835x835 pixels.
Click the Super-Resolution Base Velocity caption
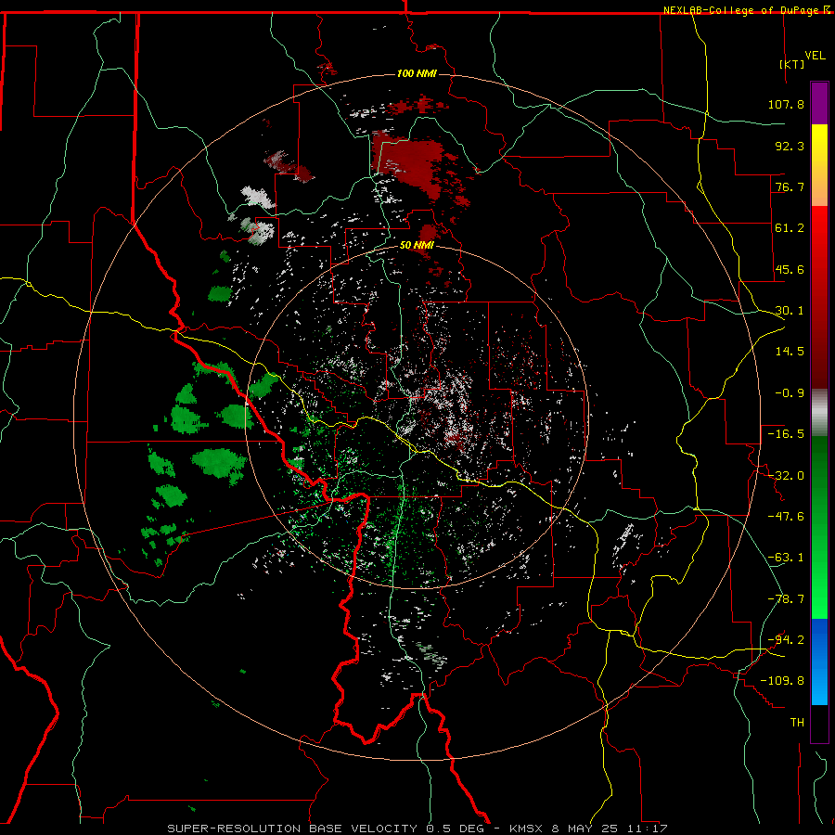[417, 829]
